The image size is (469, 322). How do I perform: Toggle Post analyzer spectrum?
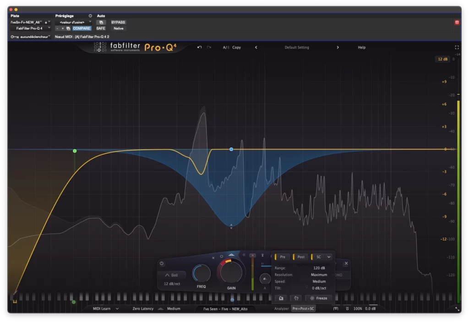[300, 257]
